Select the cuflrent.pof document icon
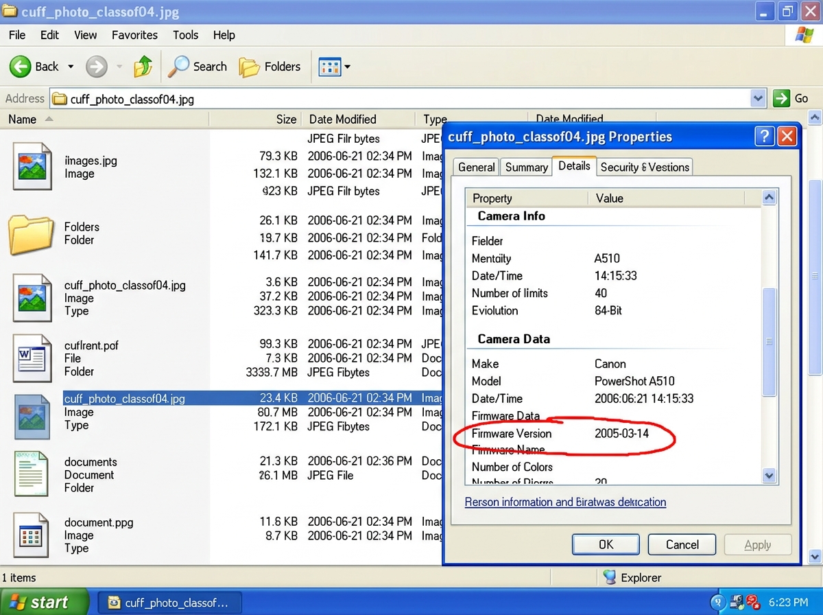 click(32, 358)
